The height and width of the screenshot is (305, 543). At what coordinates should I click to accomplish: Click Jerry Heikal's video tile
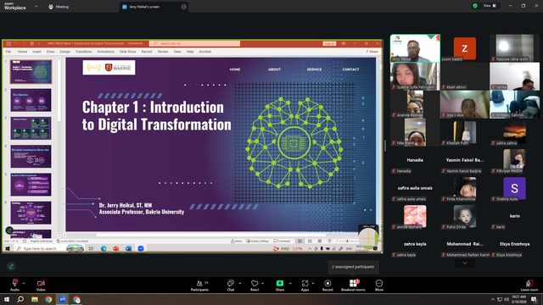click(415, 48)
